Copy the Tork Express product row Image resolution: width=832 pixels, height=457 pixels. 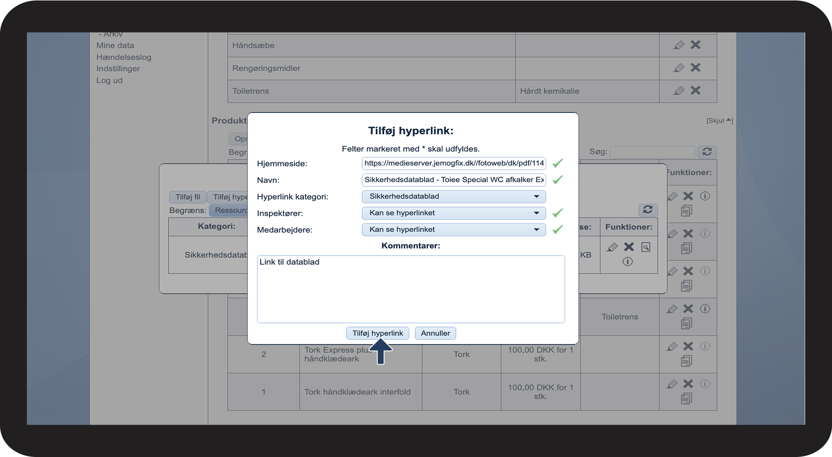687,361
